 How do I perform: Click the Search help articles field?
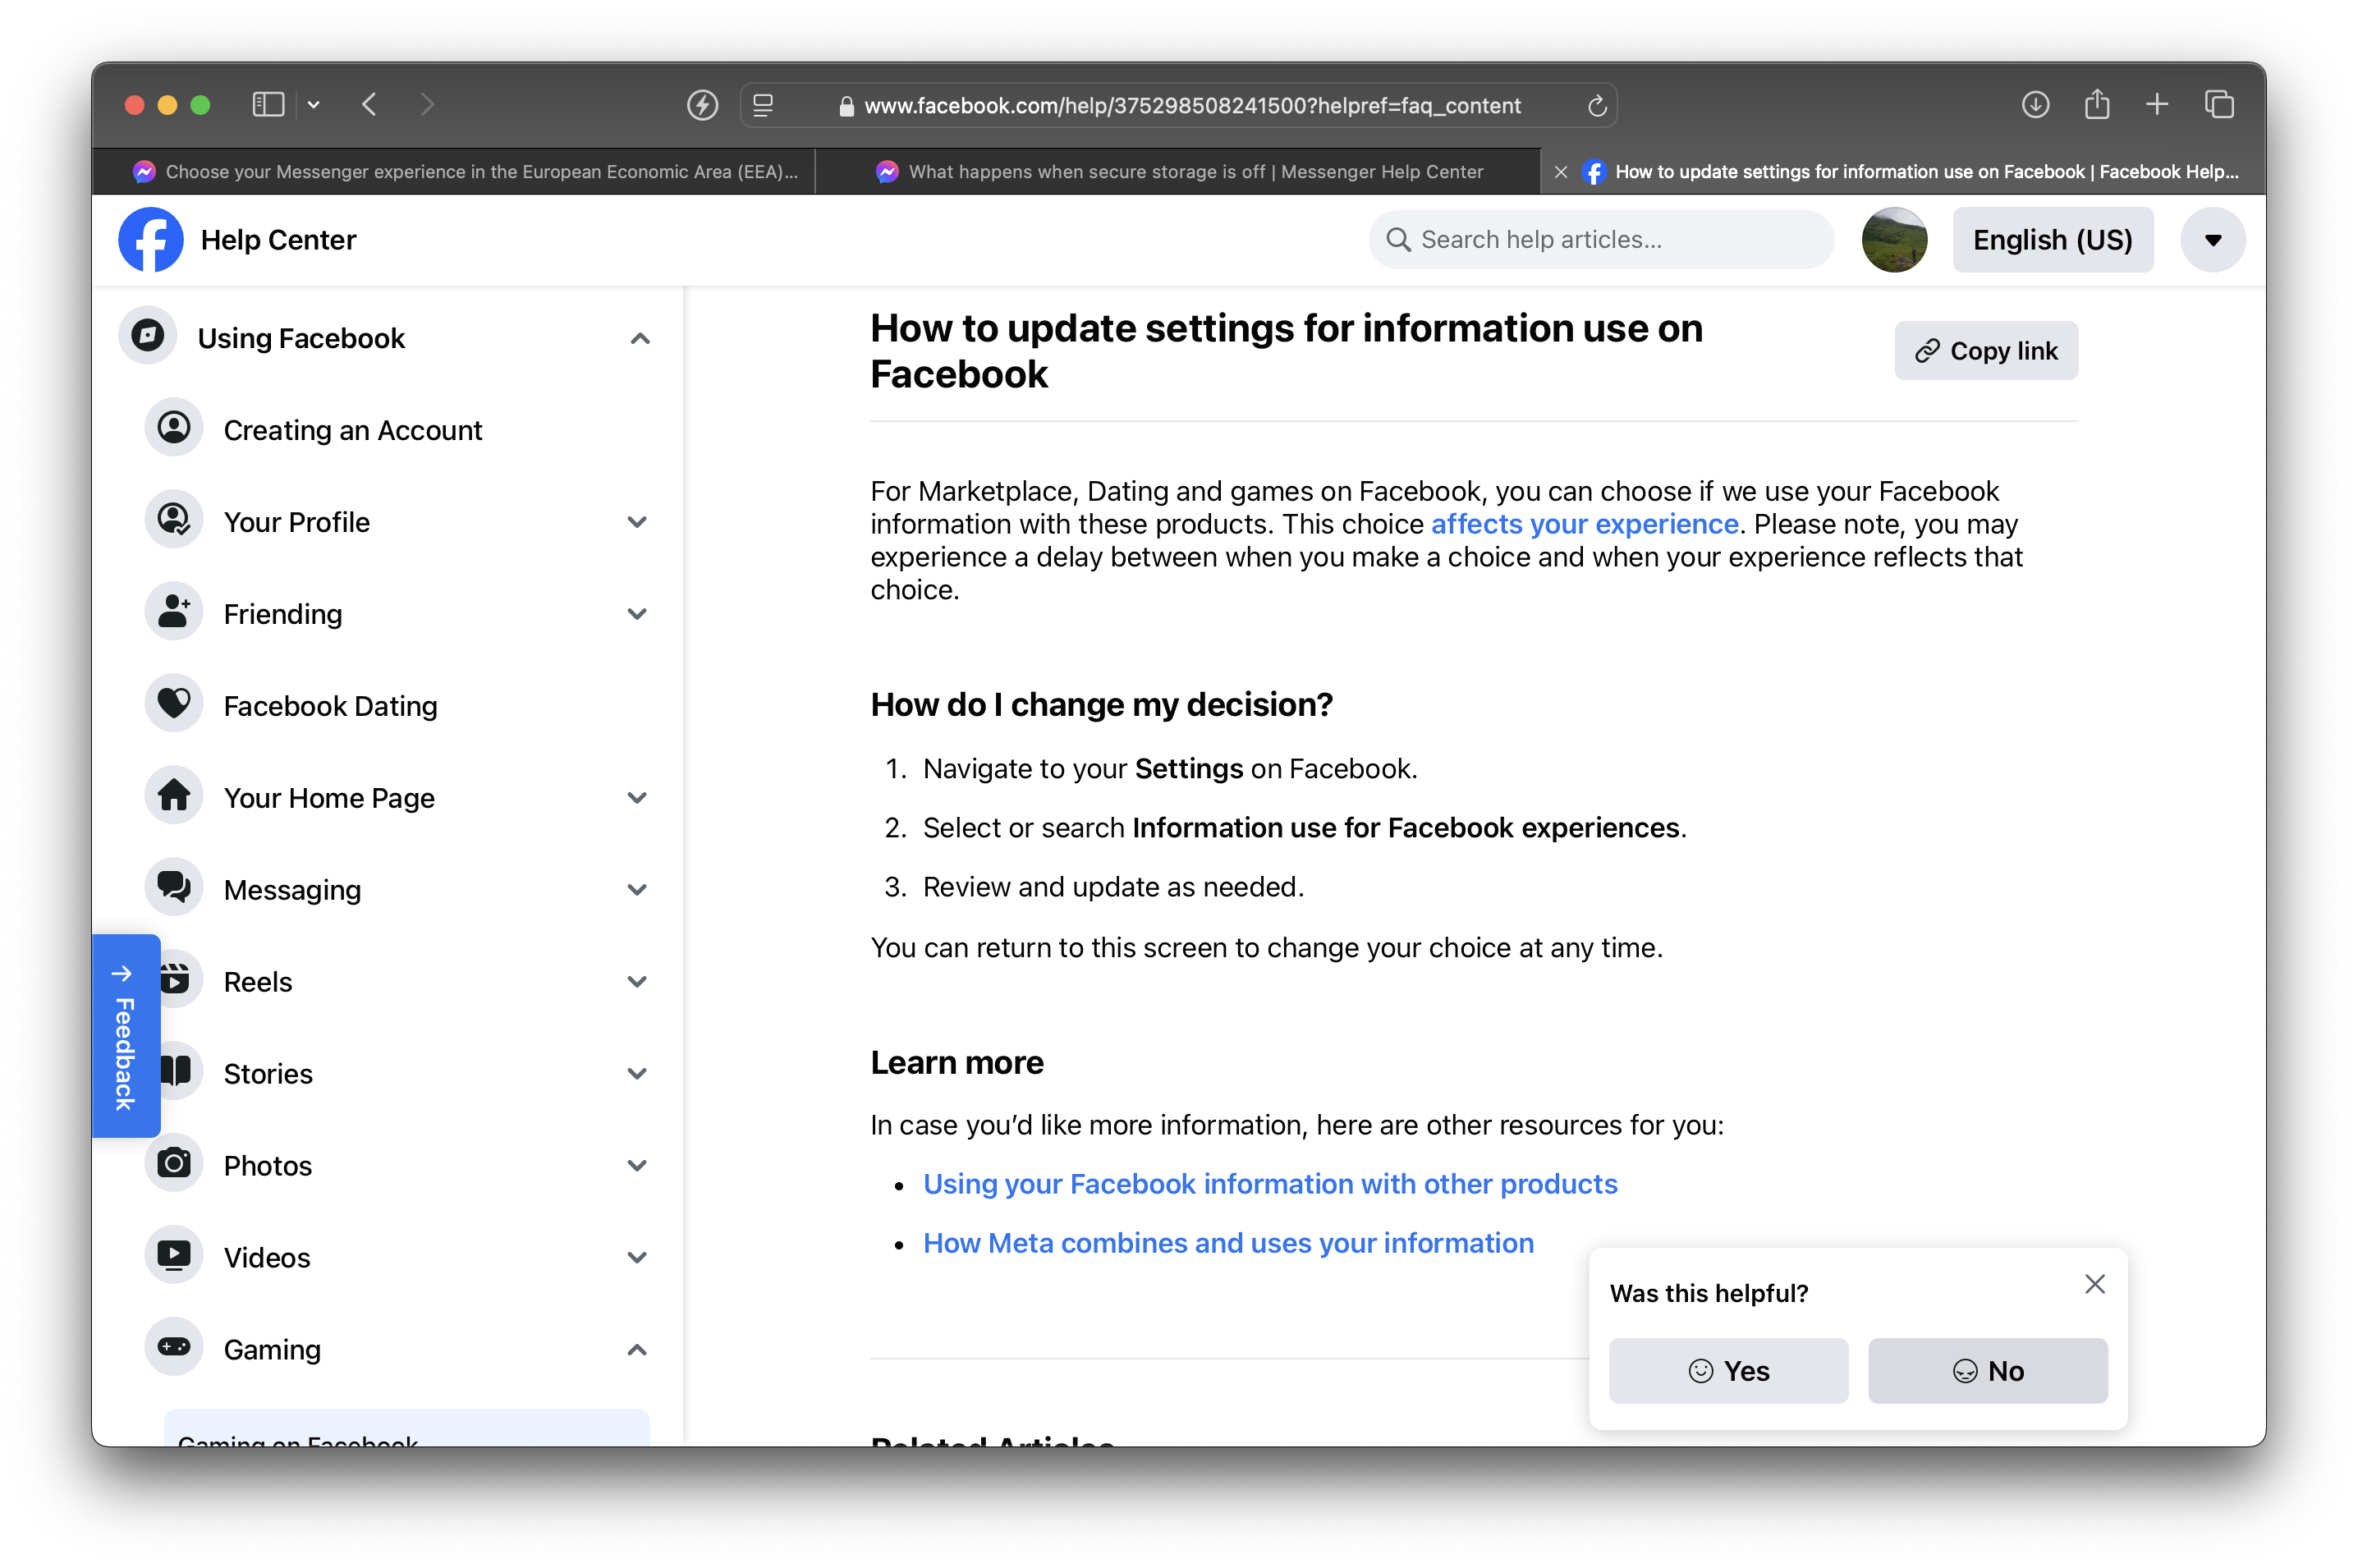point(1601,240)
